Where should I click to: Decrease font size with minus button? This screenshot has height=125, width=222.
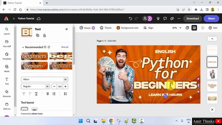point(54,86)
